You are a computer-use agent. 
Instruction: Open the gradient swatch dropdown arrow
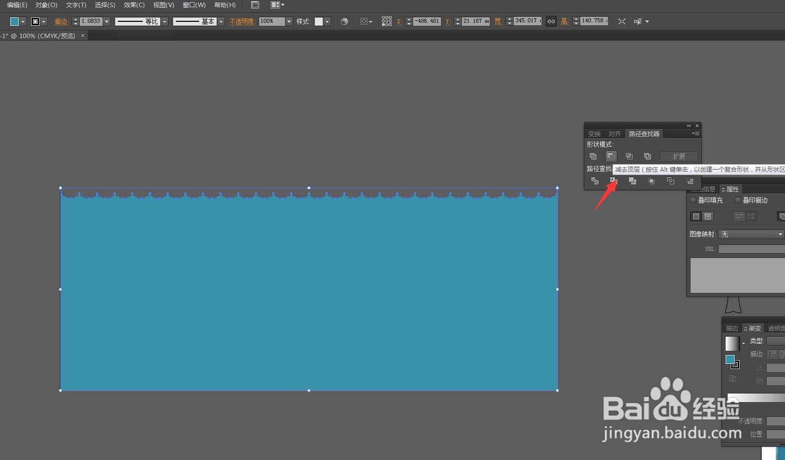click(x=743, y=344)
